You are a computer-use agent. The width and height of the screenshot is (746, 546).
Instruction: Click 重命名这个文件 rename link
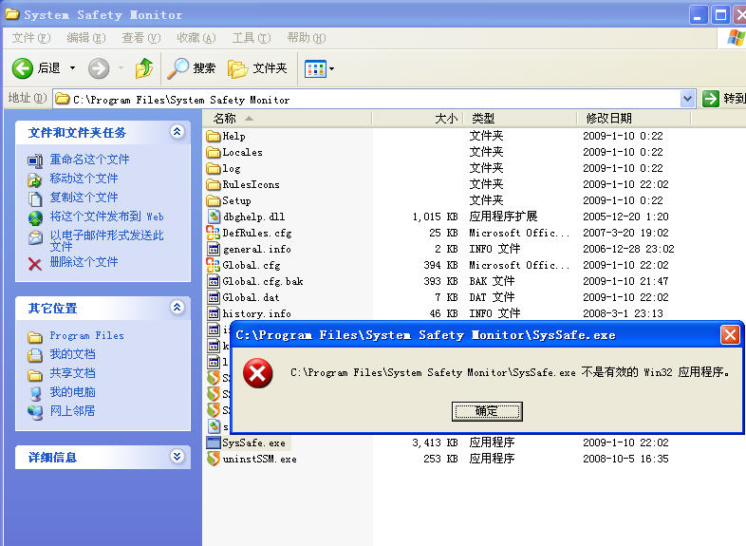pyautogui.click(x=89, y=159)
